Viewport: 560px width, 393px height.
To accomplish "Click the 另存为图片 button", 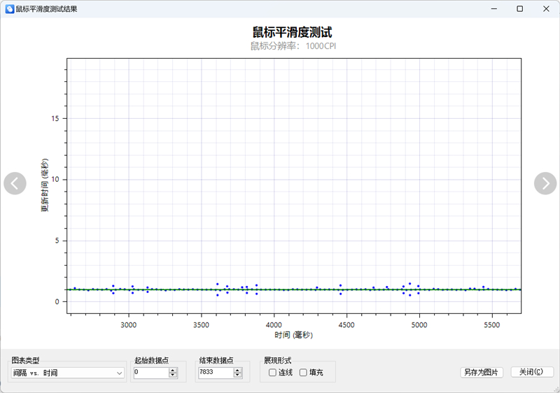I will [x=482, y=373].
